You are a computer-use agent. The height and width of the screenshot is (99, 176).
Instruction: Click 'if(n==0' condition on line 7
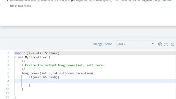(x=35, y=77)
